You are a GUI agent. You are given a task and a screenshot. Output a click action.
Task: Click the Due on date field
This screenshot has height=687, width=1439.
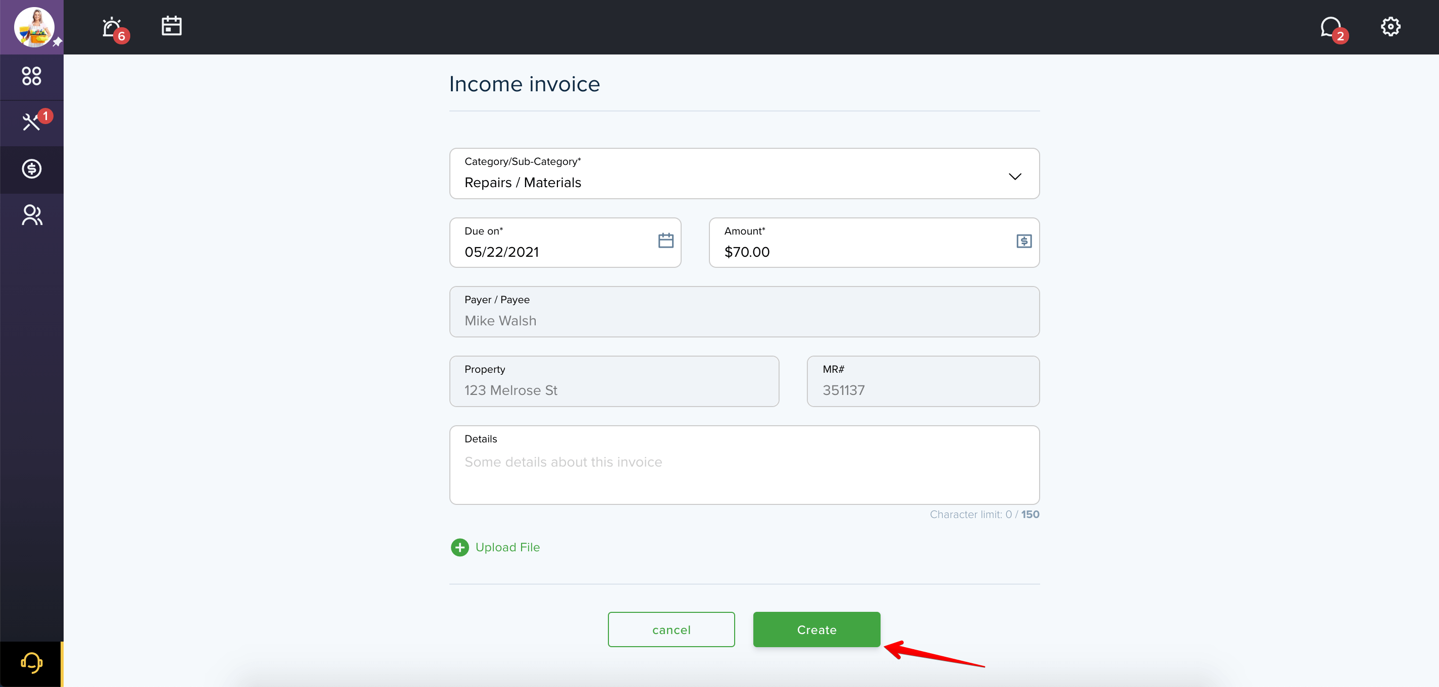point(565,242)
